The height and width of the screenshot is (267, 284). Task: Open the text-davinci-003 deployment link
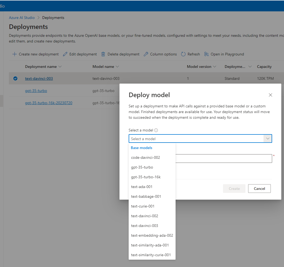[x=39, y=78]
